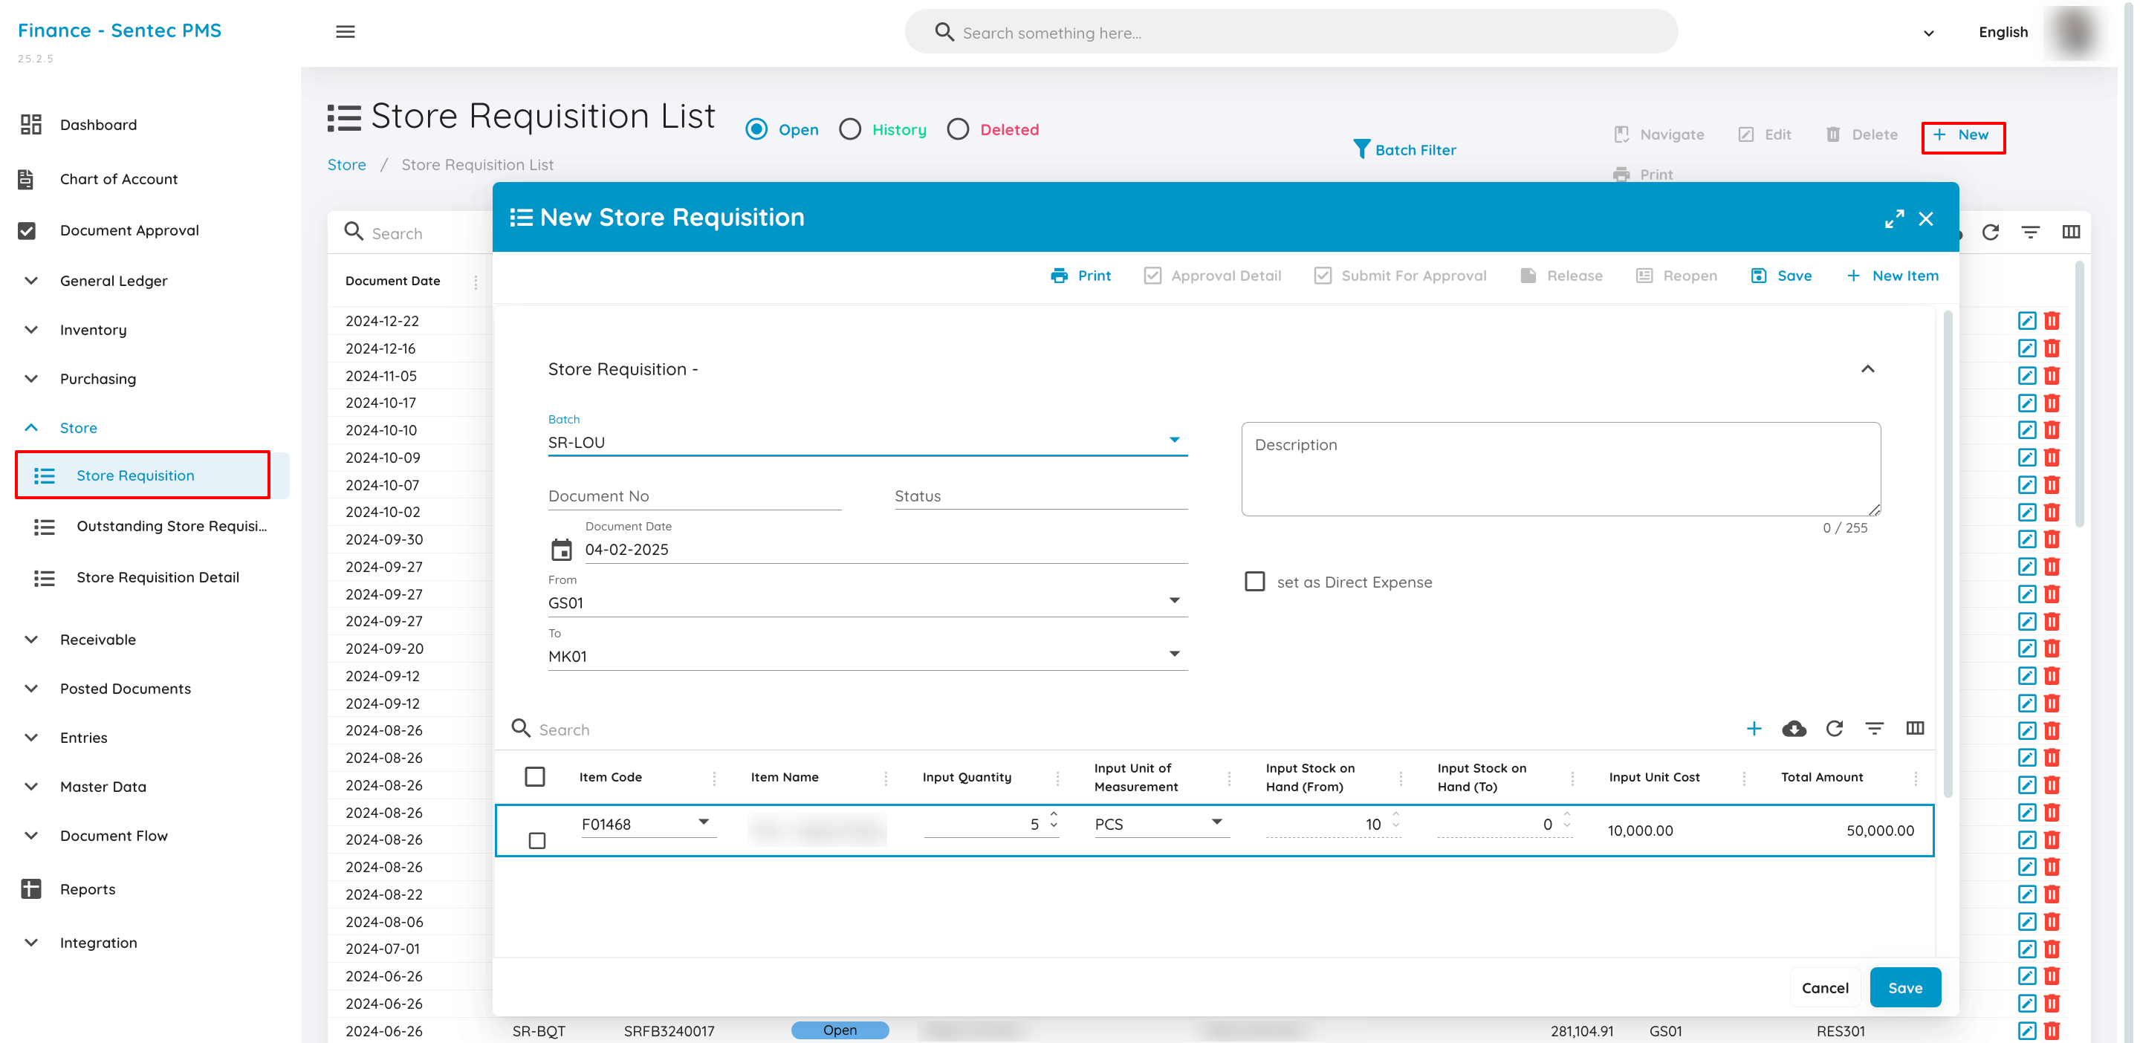
Task: Click edit icon on 2024-12-22 row
Action: coord(2027,320)
